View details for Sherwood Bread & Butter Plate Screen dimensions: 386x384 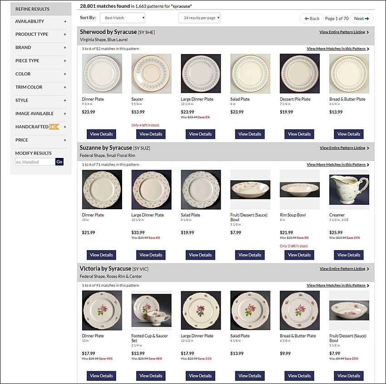click(349, 134)
